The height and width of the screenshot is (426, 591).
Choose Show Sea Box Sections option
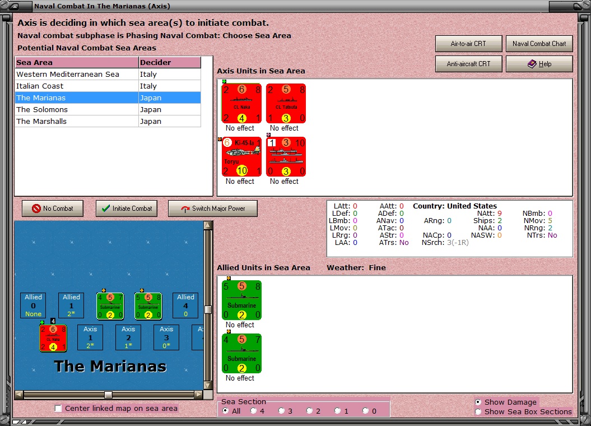478,411
